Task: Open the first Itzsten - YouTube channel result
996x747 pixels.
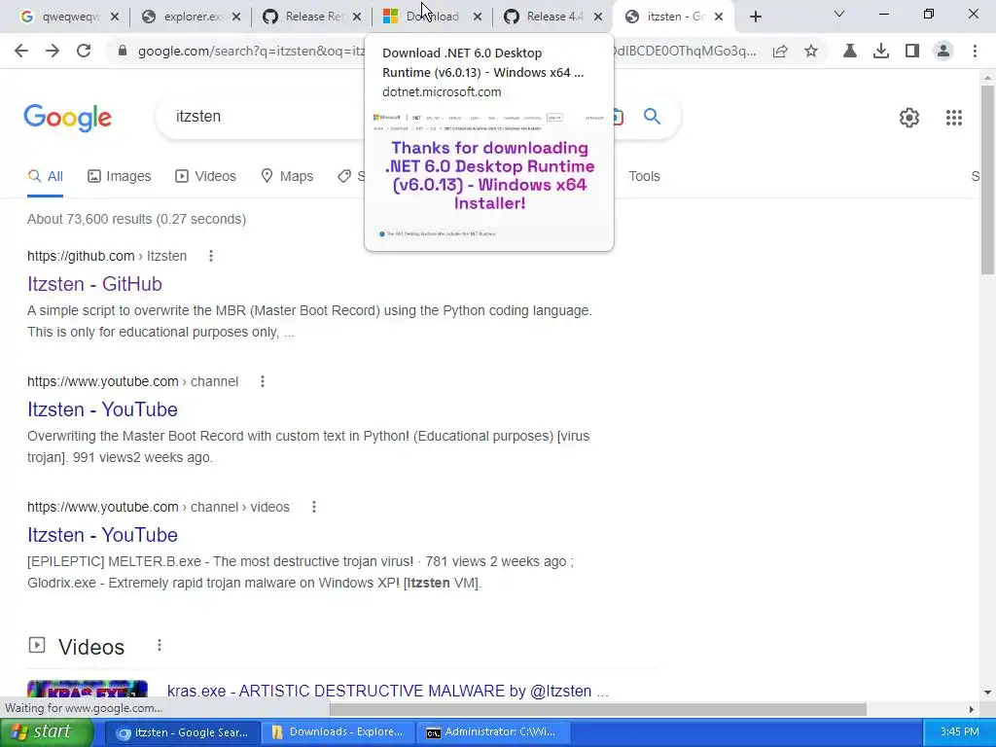Action: pos(102,409)
